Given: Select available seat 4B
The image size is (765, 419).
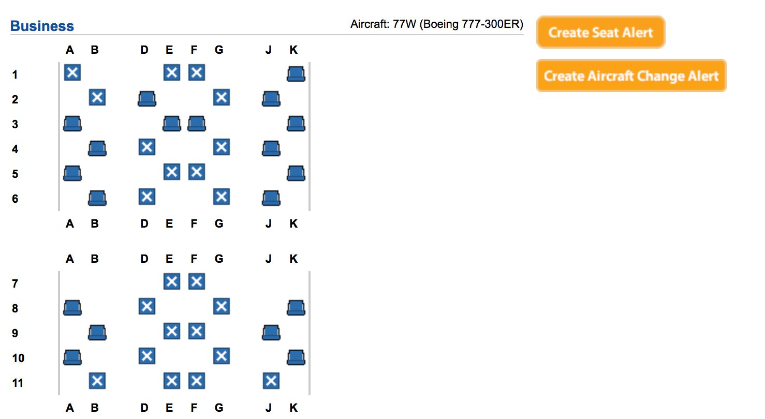Looking at the screenshot, I should coord(97,148).
